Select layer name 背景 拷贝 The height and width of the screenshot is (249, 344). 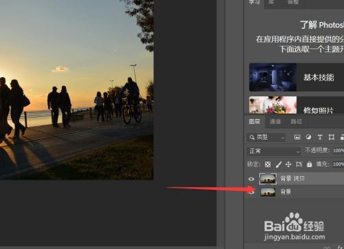(x=292, y=178)
